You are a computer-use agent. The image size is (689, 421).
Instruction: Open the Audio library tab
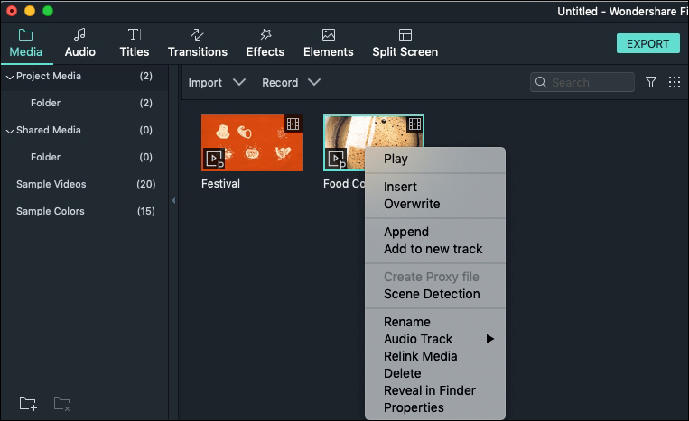(x=80, y=43)
